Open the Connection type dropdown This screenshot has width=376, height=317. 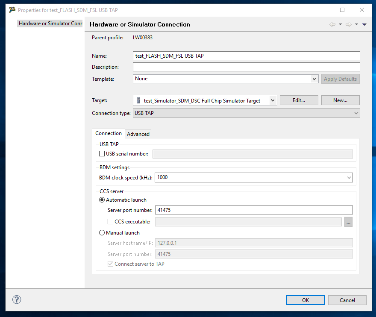tap(356, 113)
